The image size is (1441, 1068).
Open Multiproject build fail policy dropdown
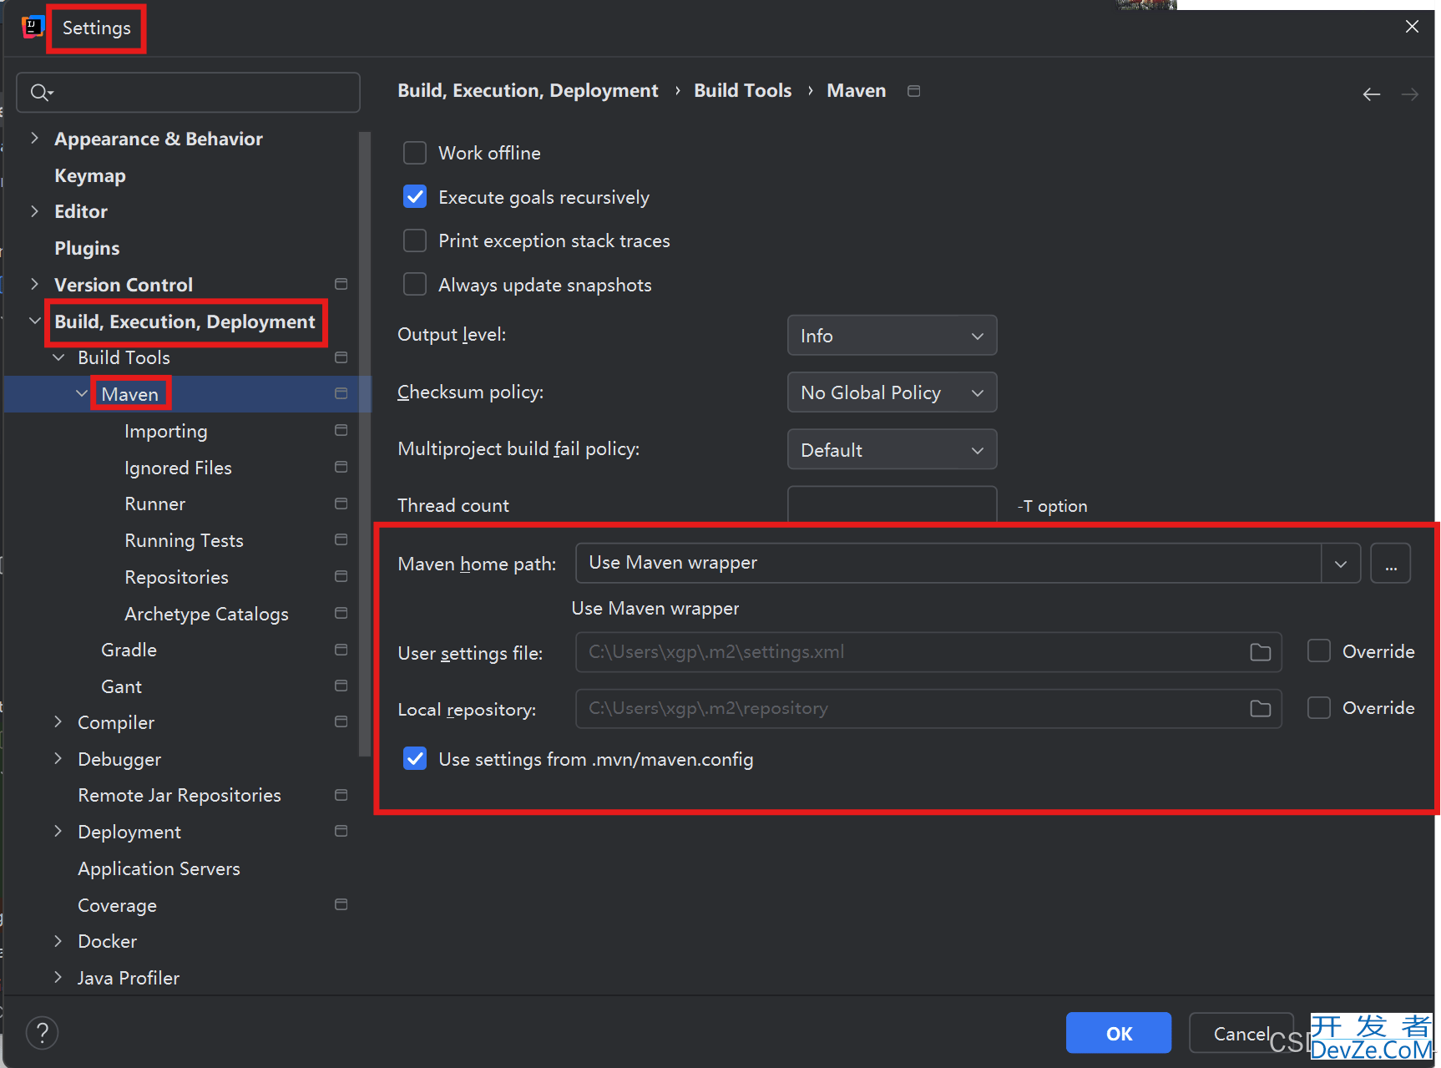[892, 450]
